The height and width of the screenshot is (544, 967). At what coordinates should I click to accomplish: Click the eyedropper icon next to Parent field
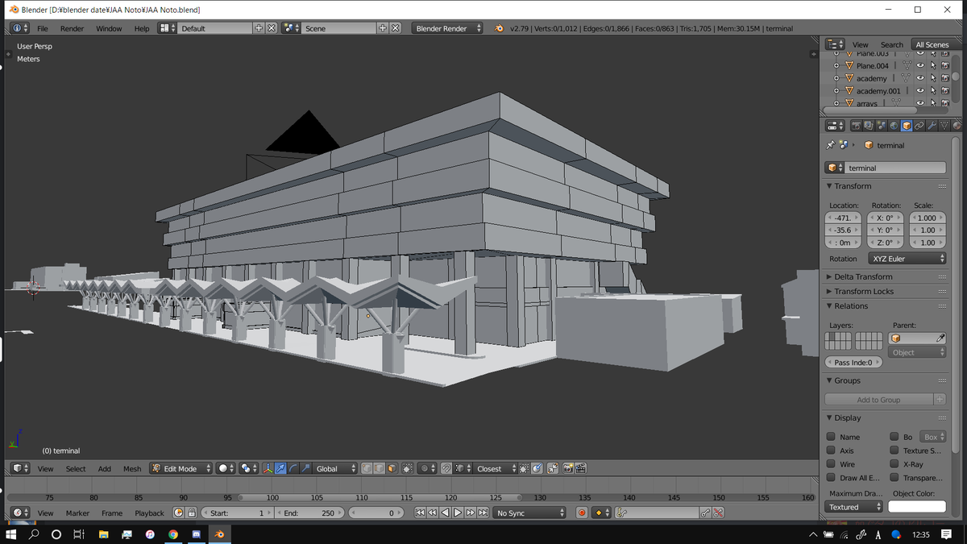click(939, 338)
